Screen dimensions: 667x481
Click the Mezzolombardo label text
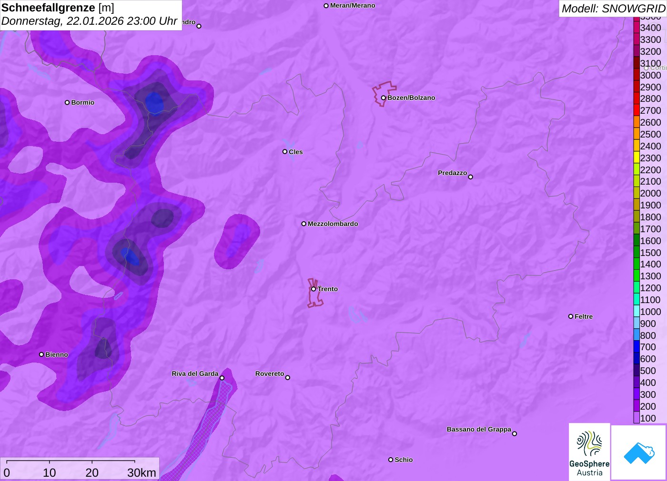(x=333, y=224)
